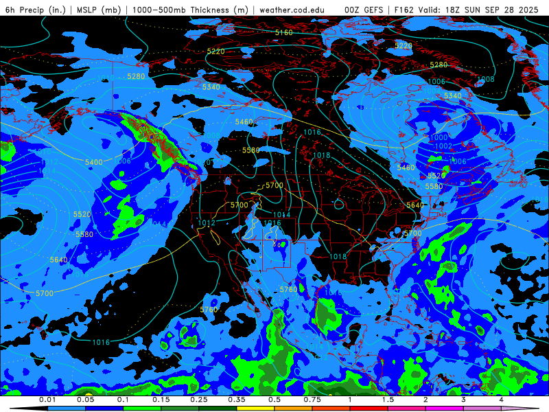This screenshot has height=412, width=549.
Task: Click the '1.5' legend value
Action: 388,400
